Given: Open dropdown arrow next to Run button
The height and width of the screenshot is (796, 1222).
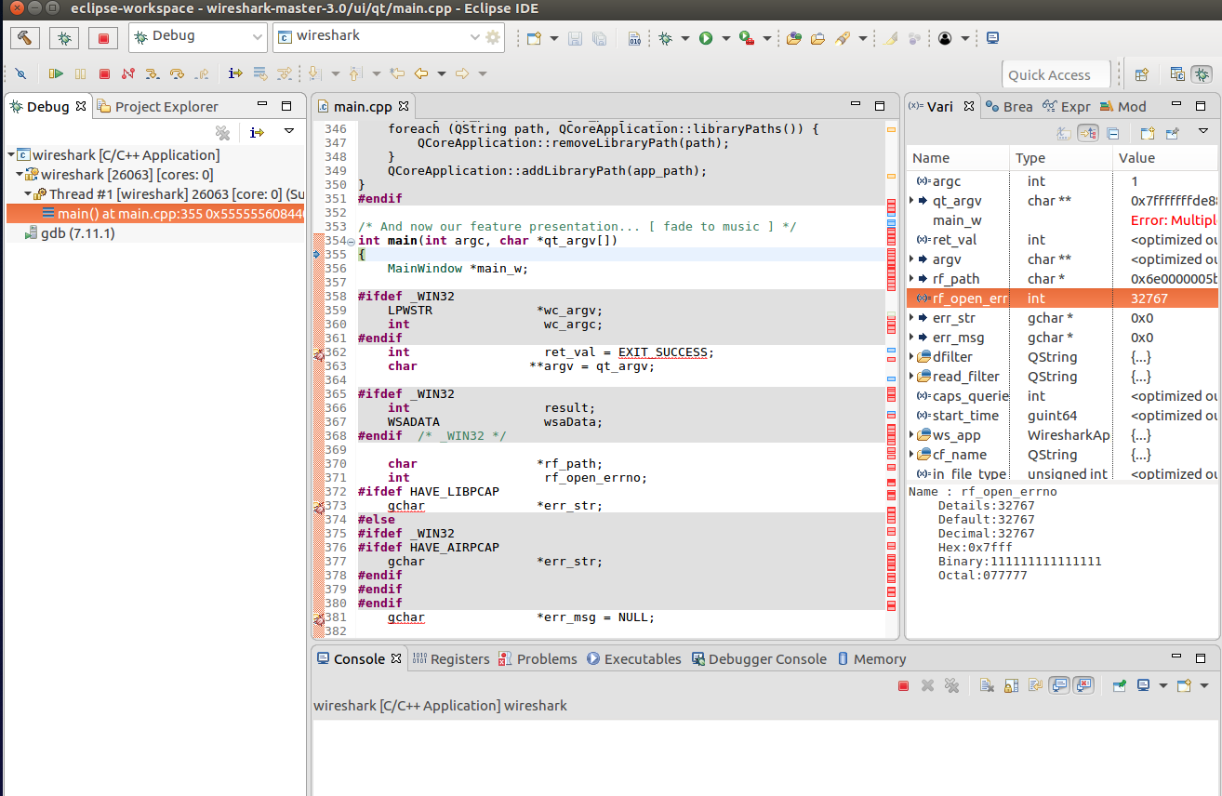Looking at the screenshot, I should pyautogui.click(x=725, y=38).
